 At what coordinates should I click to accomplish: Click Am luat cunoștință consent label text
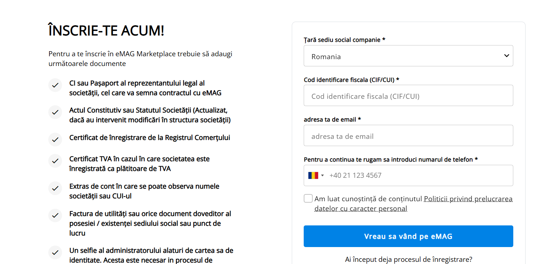[368, 199]
